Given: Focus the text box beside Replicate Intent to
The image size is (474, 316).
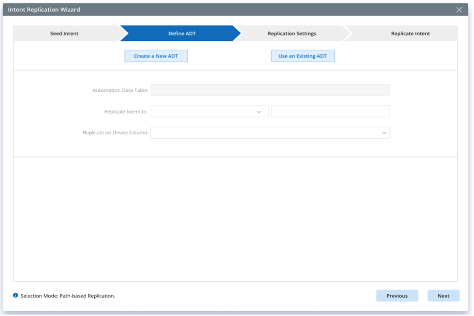Looking at the screenshot, I should point(330,112).
